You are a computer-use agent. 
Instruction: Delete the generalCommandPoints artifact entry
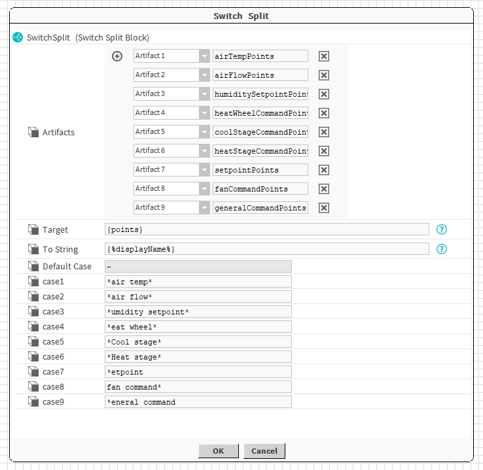coord(323,208)
